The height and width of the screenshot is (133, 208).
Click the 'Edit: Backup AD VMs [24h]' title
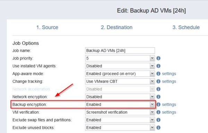coord(151,11)
